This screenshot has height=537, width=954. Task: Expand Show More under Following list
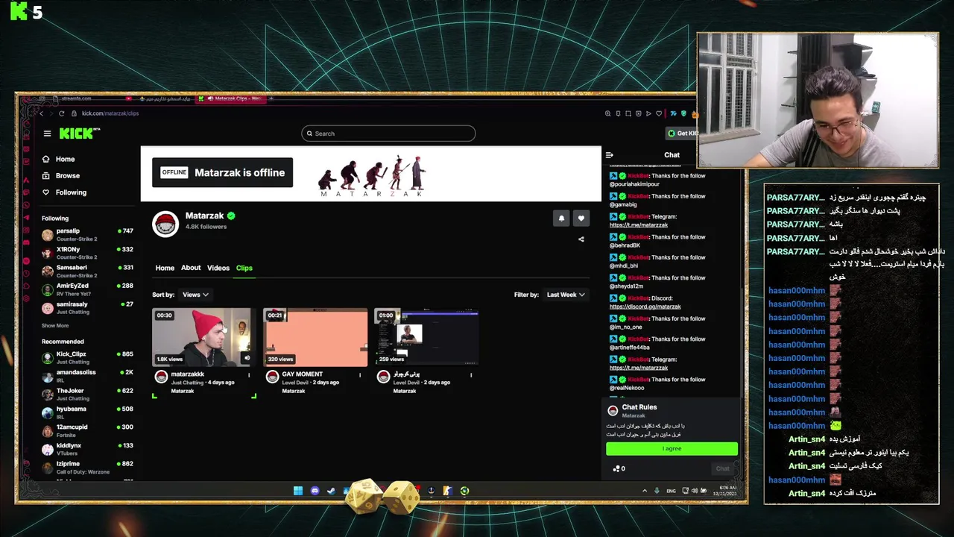tap(55, 326)
